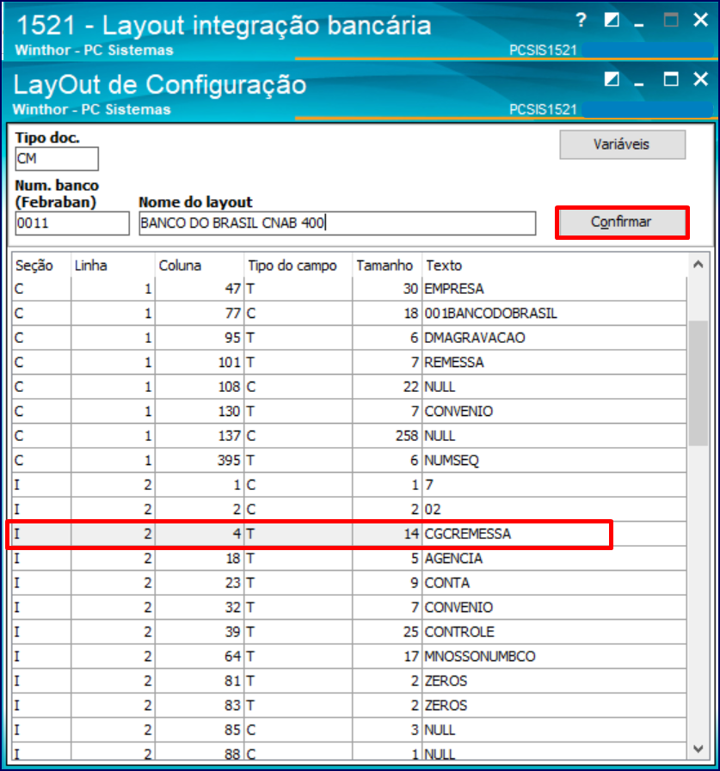Viewport: 720px width, 771px height.
Task: Click the Variáveis button
Action: [x=622, y=144]
